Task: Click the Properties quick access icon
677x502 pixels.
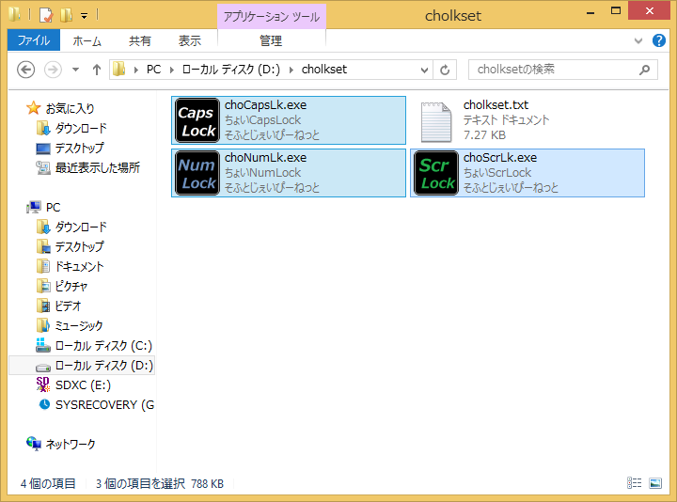Action: pos(46,15)
